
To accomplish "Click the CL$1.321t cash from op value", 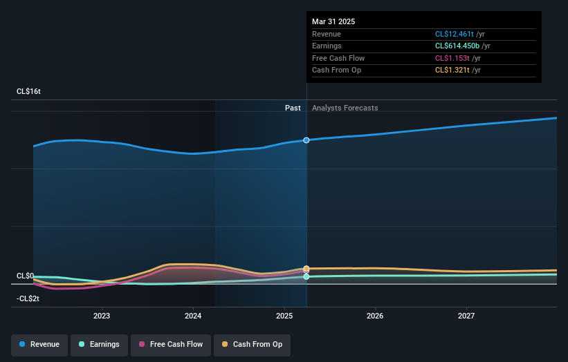I will (x=452, y=70).
